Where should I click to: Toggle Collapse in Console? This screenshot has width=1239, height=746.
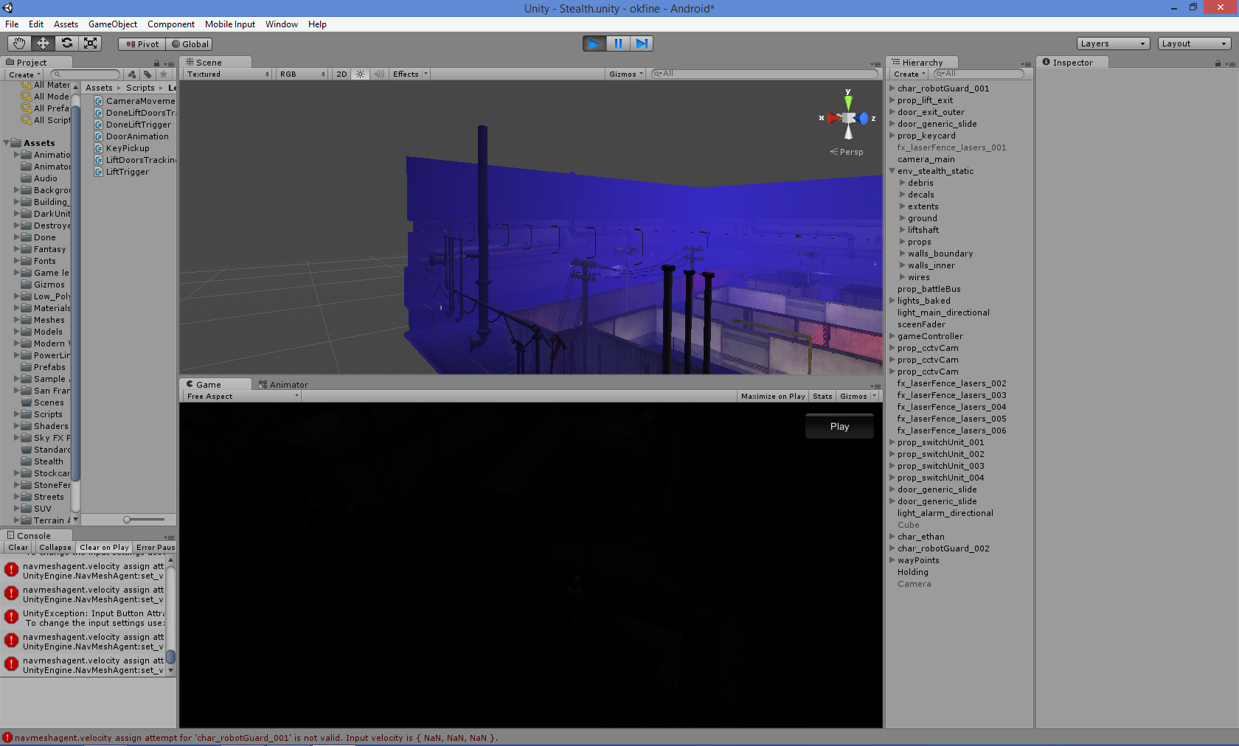(x=55, y=548)
